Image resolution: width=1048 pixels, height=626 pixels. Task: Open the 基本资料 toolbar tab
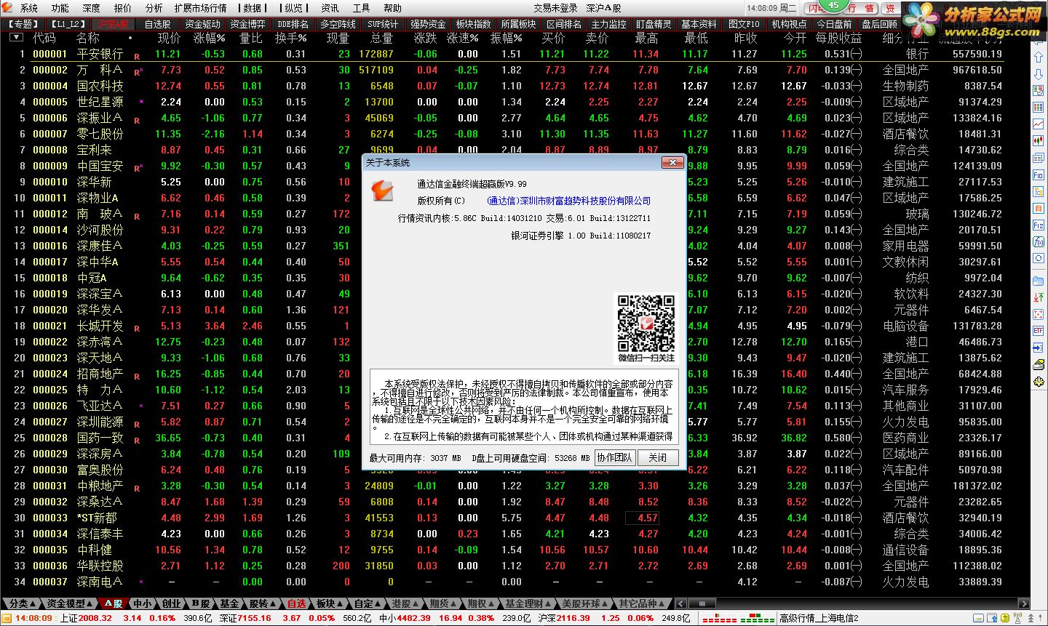click(x=699, y=24)
